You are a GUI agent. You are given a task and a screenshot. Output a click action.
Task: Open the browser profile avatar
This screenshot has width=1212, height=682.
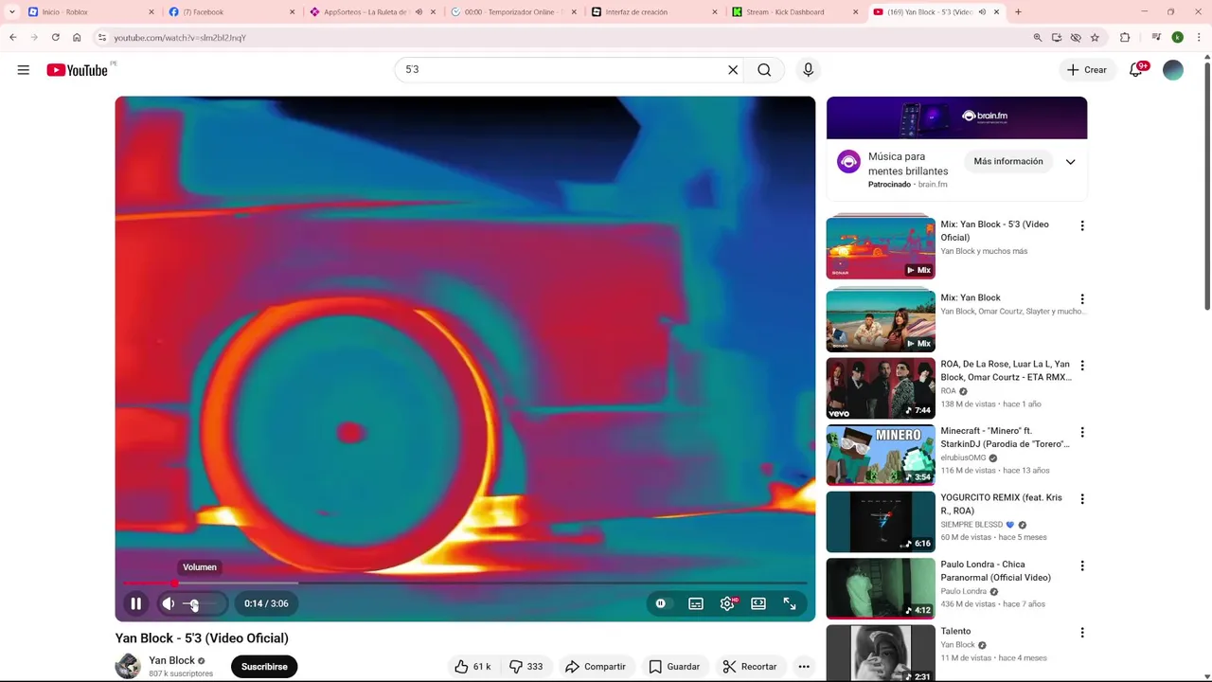click(x=1177, y=38)
